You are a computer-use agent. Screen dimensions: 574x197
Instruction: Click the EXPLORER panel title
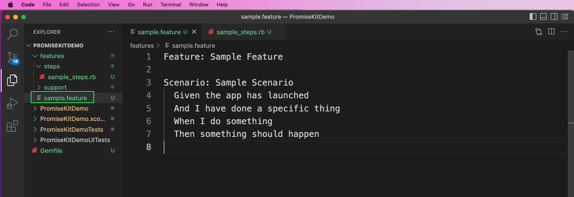click(x=47, y=32)
